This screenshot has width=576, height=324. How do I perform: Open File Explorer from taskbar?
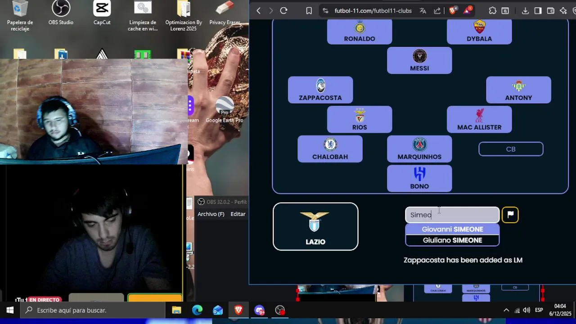pyautogui.click(x=176, y=310)
